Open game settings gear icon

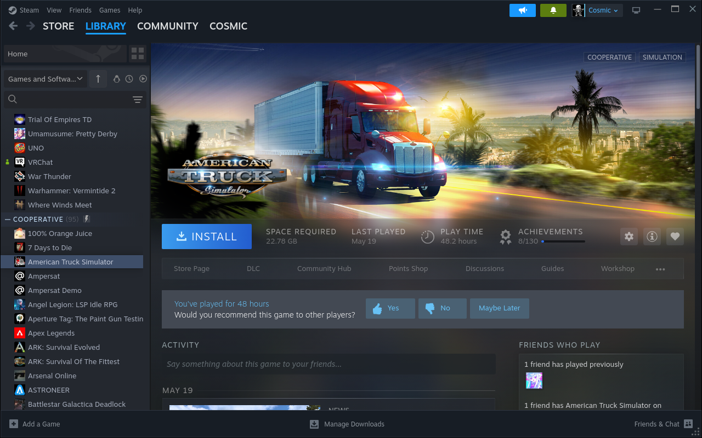pyautogui.click(x=629, y=237)
